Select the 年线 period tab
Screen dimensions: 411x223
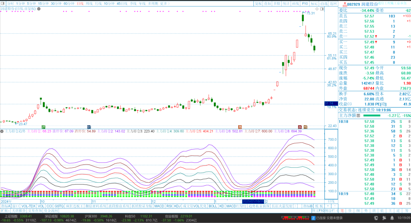142,4
